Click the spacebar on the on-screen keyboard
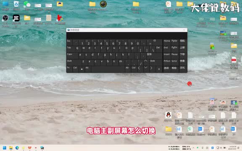Image resolution: width=242 pixels, height=151 pixels. pos(108,69)
